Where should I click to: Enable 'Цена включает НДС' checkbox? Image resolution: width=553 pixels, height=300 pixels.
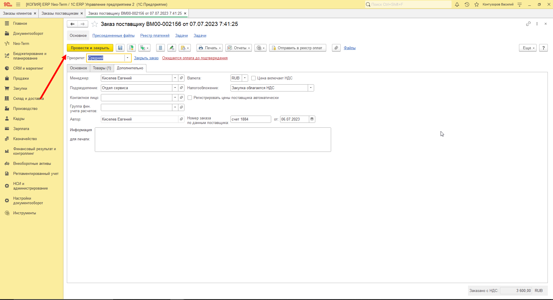(254, 78)
